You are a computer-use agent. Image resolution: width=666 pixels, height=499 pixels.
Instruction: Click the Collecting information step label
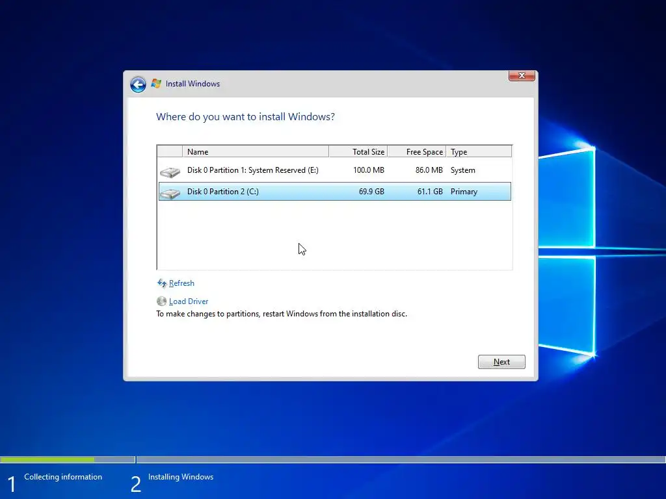(63, 477)
